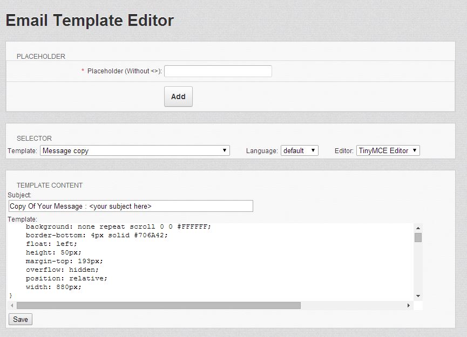Screen dimensions: 467x337
Task: Click the Placeholder text input field
Action: [218, 71]
